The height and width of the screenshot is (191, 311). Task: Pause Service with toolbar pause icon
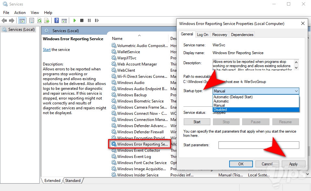[x=89, y=20]
